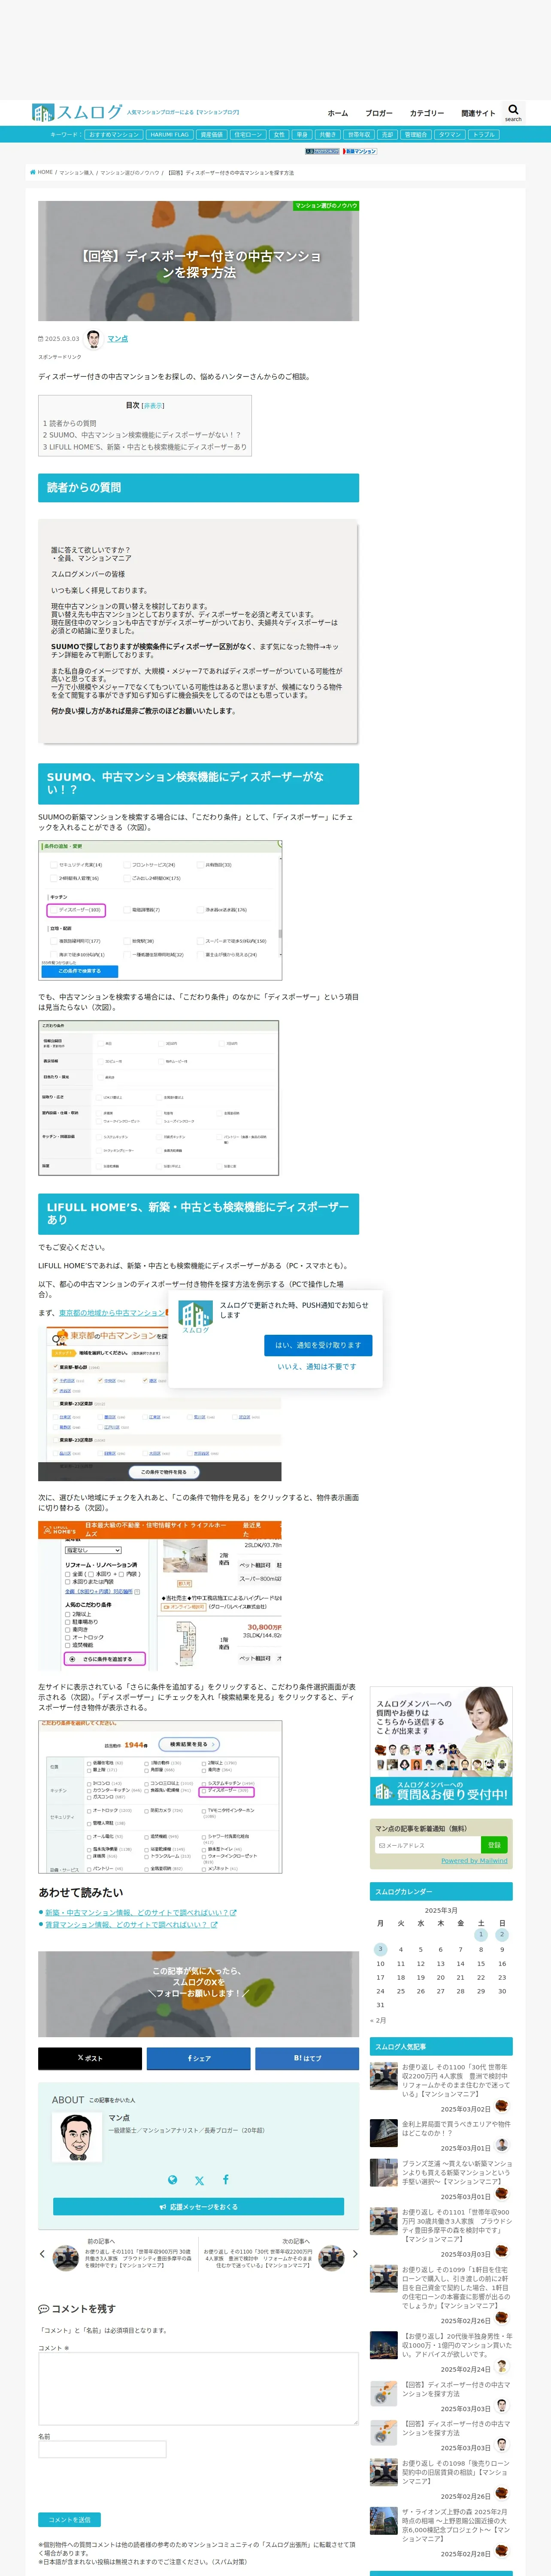Select keyword tag 管理組合
Viewport: 551px width, 2576px height.
(416, 134)
